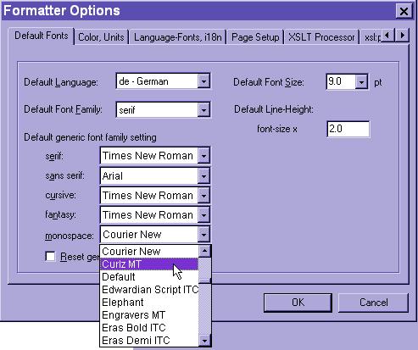Open the cursive font dropdown
Viewport: 418px width, 350px height.
(203, 196)
